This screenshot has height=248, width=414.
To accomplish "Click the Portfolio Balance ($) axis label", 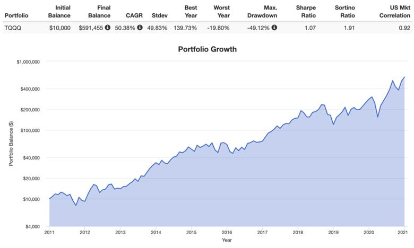I will pyautogui.click(x=11, y=144).
